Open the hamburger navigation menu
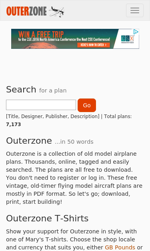Viewport: 150px width, 251px height. [x=135, y=10]
